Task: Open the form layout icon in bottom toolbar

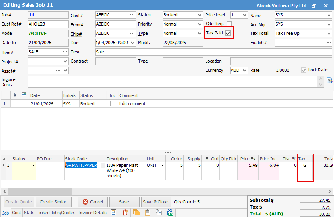Action: [x=114, y=213]
